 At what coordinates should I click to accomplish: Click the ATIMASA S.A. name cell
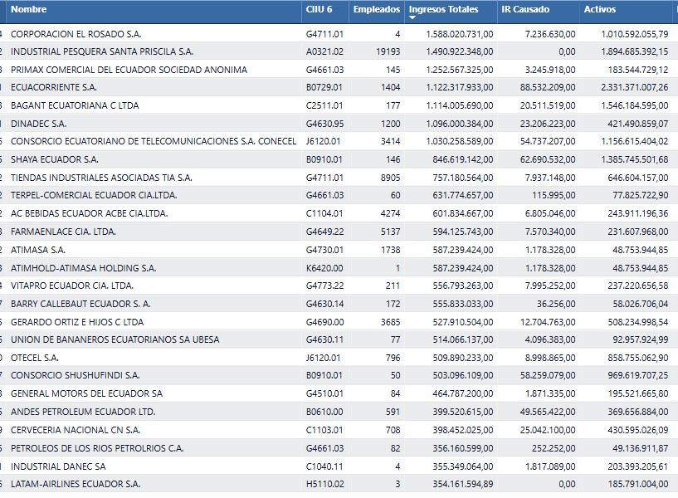pos(38,250)
